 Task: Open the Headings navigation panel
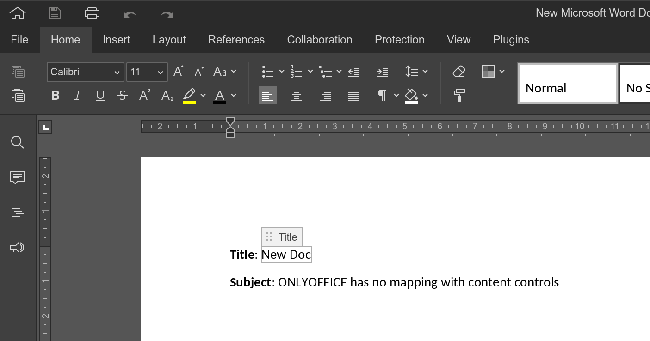(x=18, y=213)
